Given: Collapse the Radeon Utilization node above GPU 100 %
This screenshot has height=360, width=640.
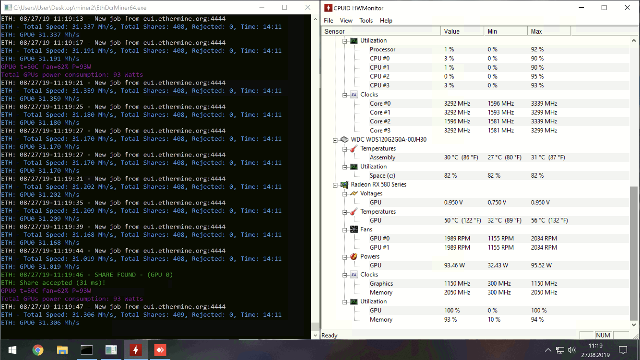Looking at the screenshot, I should tap(344, 302).
